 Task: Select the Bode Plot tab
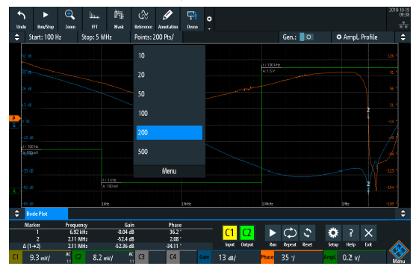(46, 214)
